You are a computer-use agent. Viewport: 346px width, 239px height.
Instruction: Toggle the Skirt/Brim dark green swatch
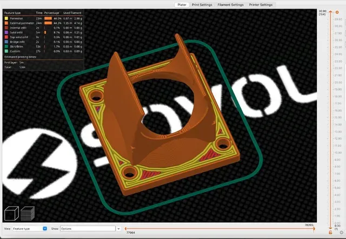6,46
